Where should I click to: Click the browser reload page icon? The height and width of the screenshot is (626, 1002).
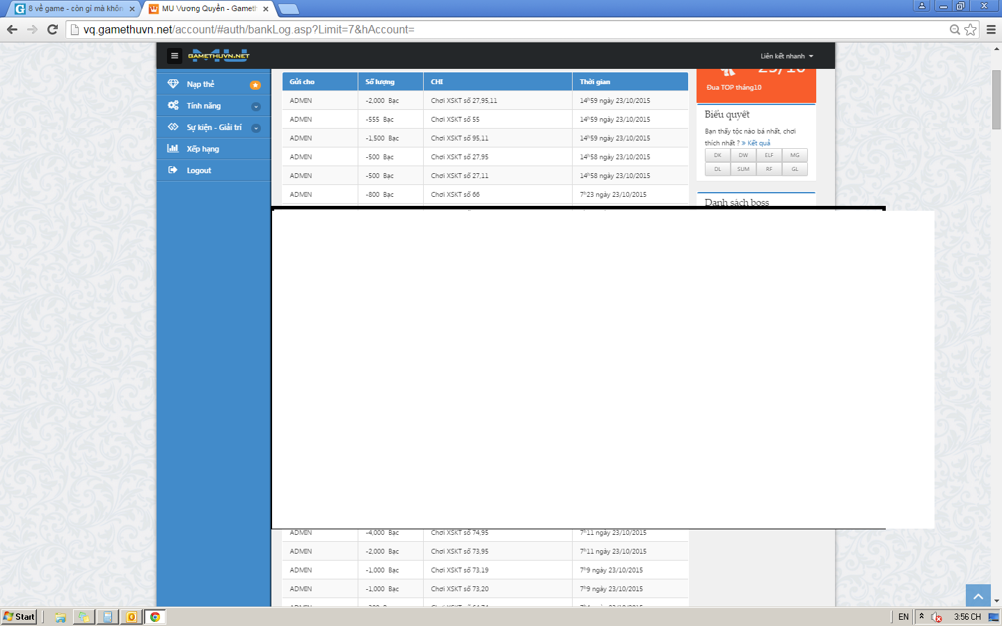[52, 29]
